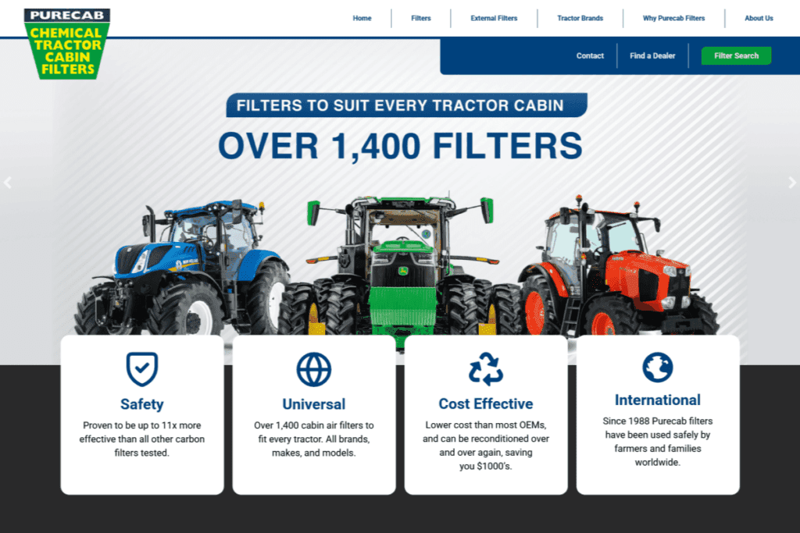Select Why Purecab Filters in navigation
The height and width of the screenshot is (533, 800).
(673, 19)
